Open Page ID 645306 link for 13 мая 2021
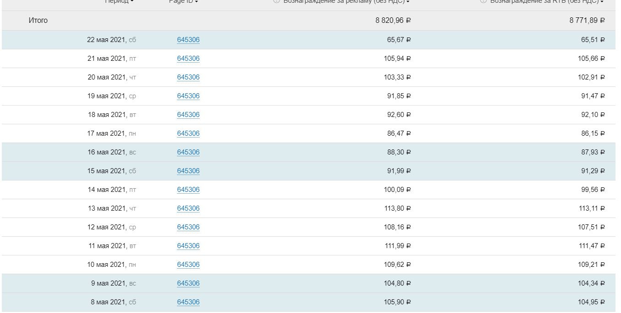The height and width of the screenshot is (313, 621). (188, 208)
